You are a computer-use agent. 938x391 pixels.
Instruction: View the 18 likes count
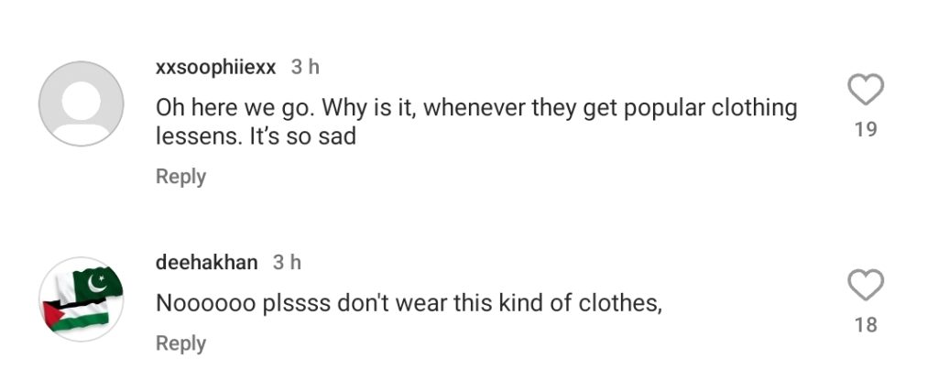(x=865, y=325)
